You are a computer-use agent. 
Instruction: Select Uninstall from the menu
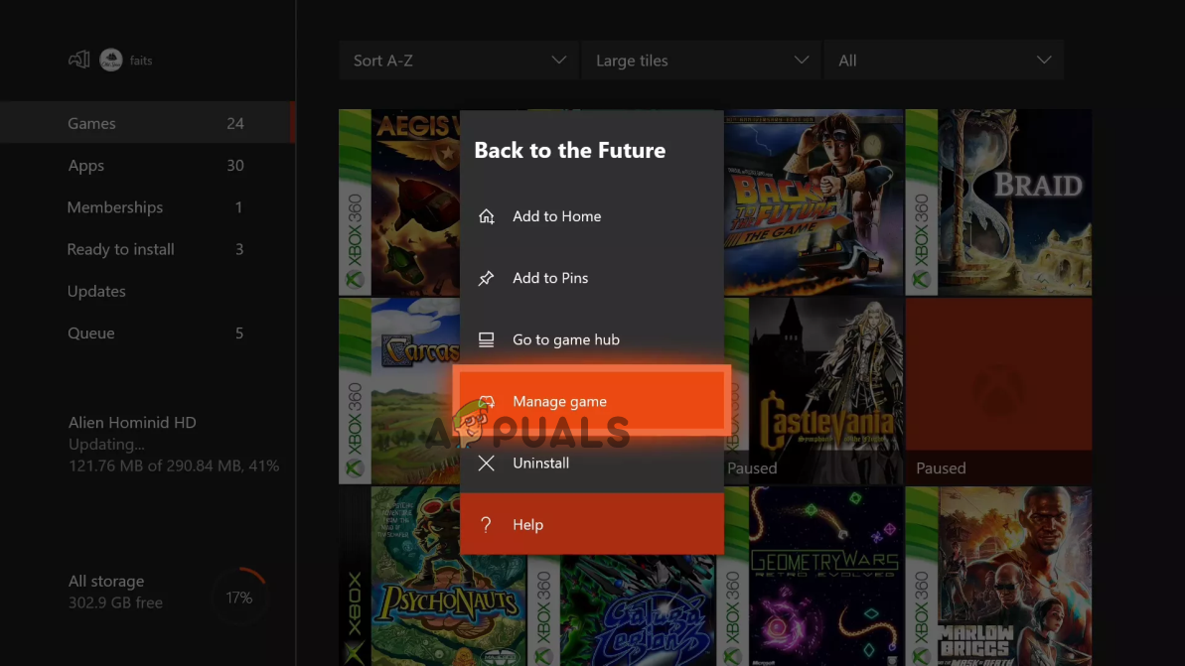click(x=592, y=463)
